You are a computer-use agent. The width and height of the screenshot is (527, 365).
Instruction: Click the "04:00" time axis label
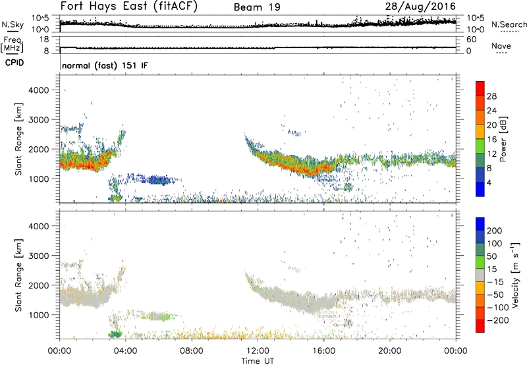[x=125, y=351]
